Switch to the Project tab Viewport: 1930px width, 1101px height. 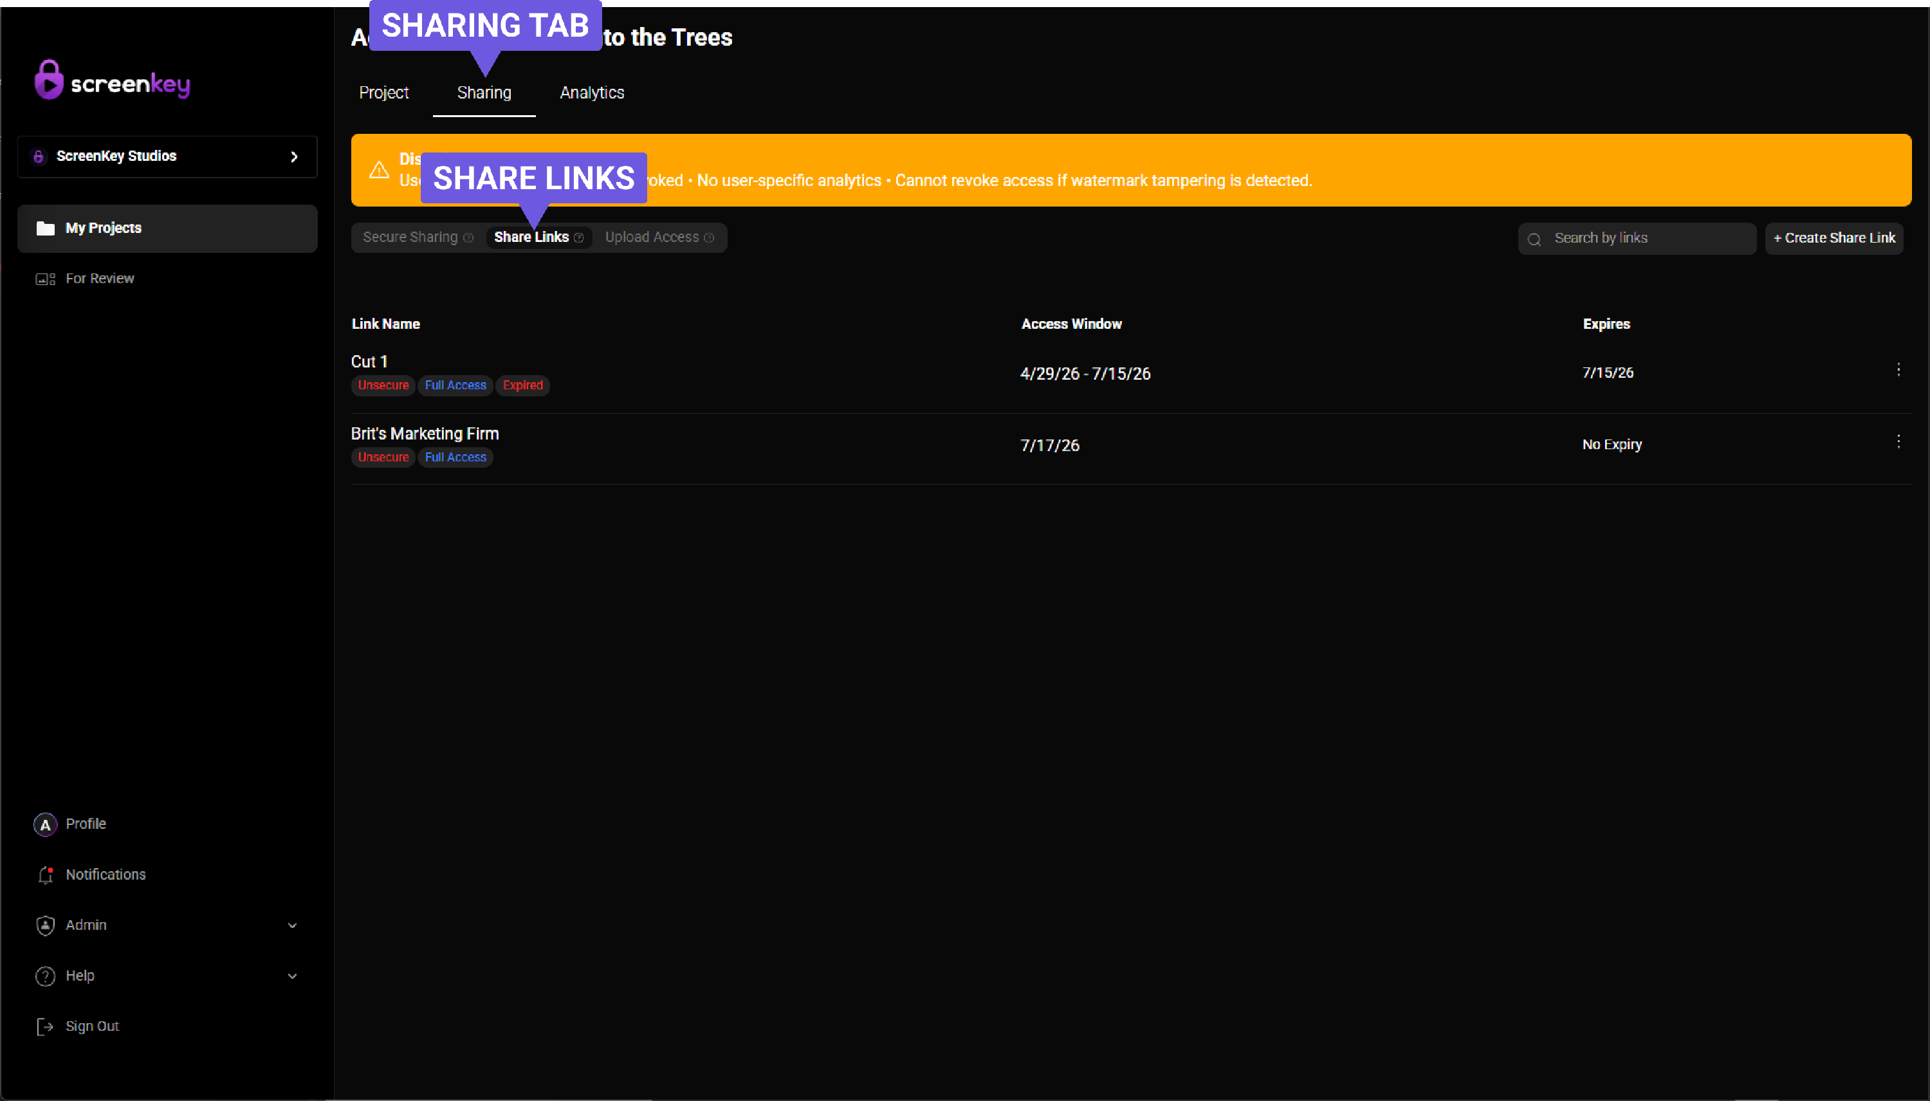[383, 93]
